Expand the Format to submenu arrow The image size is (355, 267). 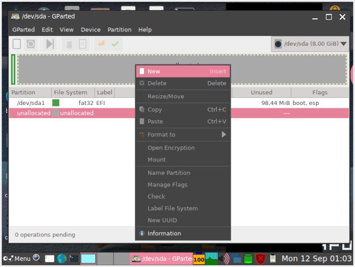click(x=224, y=135)
